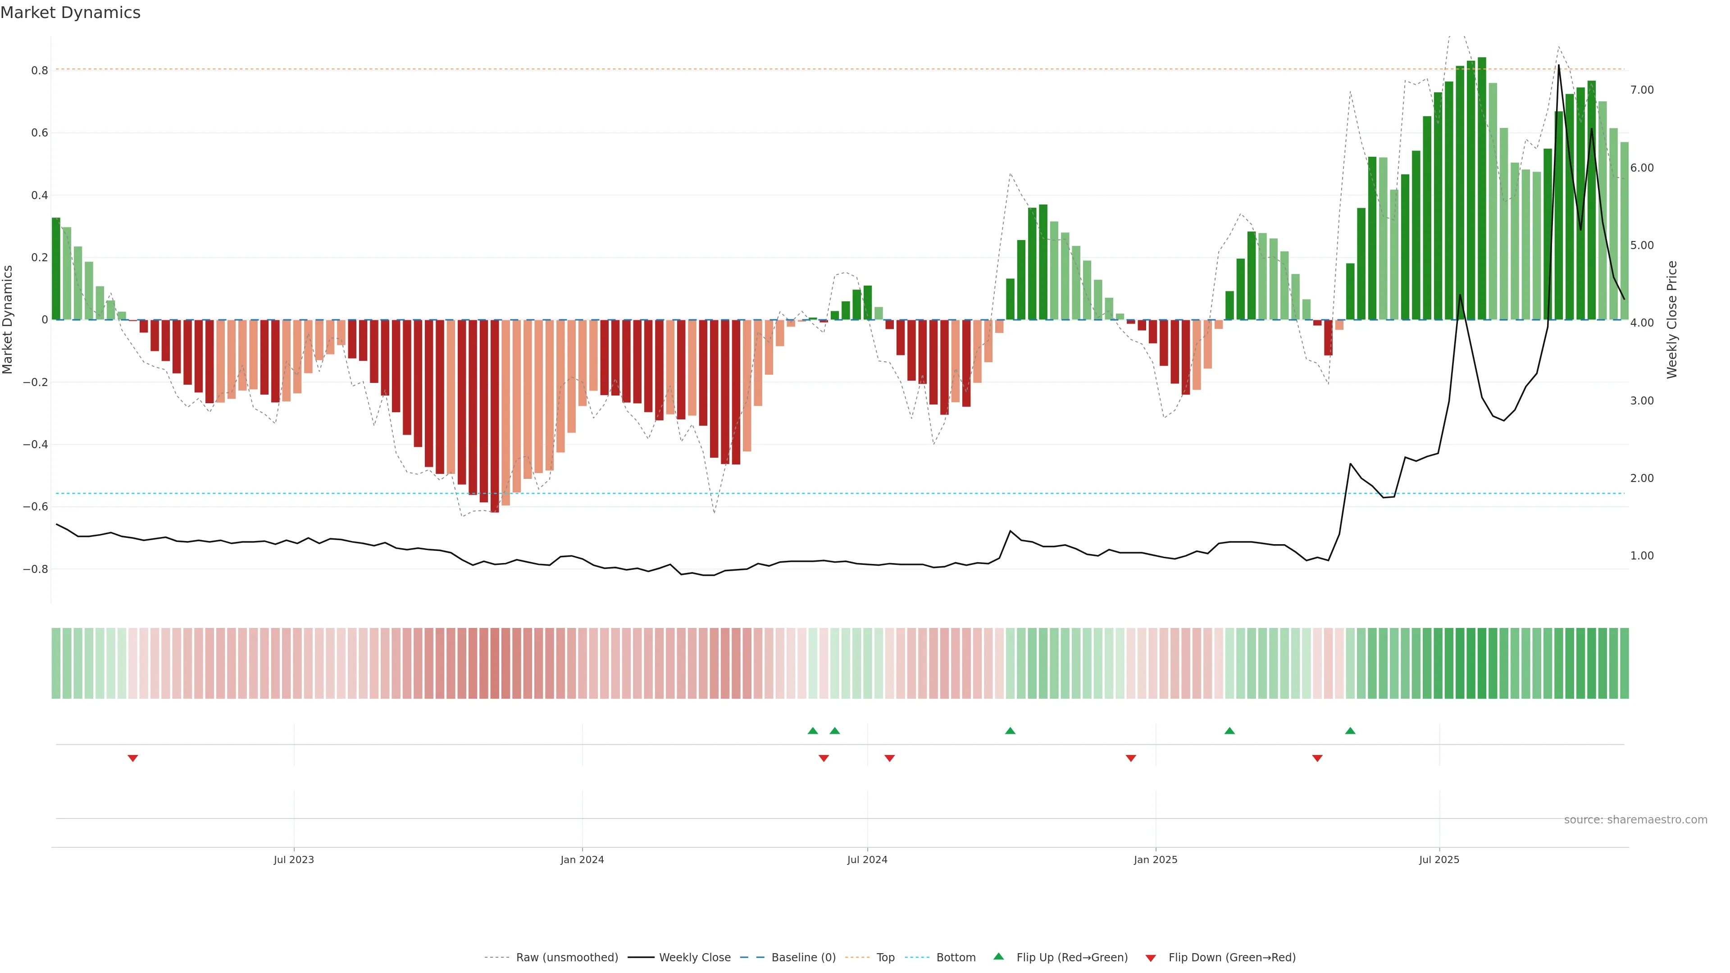Click the source: sharemaestro.com text

pyautogui.click(x=1635, y=820)
